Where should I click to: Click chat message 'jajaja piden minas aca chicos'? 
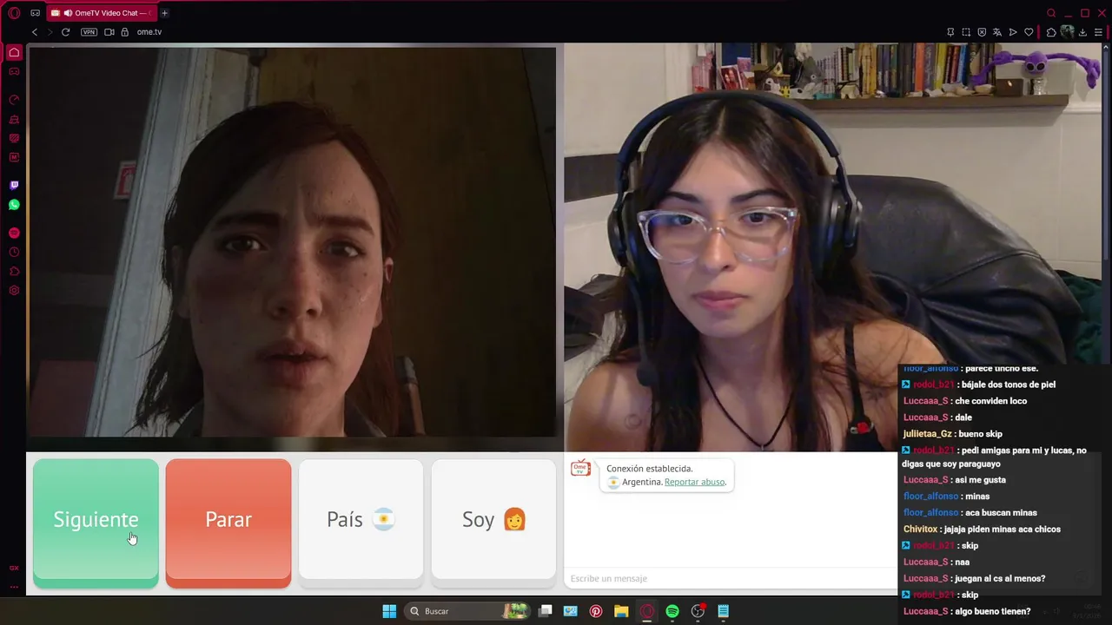(x=1003, y=530)
